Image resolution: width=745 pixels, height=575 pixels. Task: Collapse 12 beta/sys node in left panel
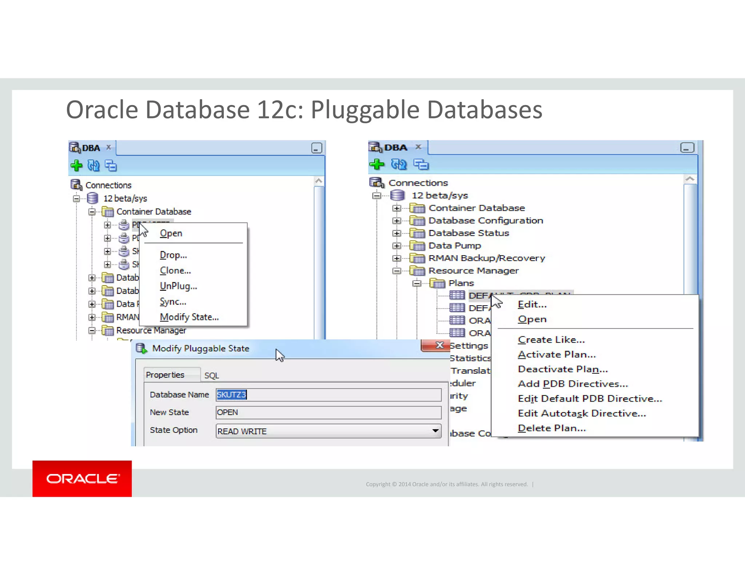[76, 198]
